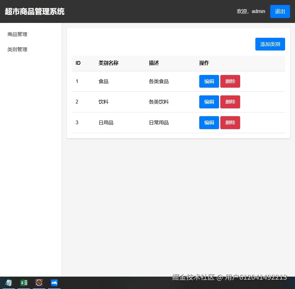
Task: Open 类别管理 in the sidebar
Action: coord(17,50)
